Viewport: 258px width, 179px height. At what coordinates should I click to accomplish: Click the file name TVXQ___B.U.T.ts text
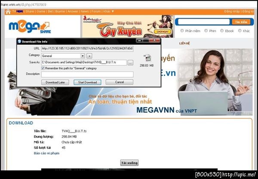pos(74,131)
